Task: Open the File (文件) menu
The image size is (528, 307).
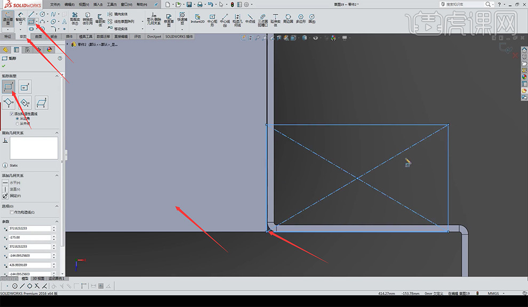Action: [55, 4]
